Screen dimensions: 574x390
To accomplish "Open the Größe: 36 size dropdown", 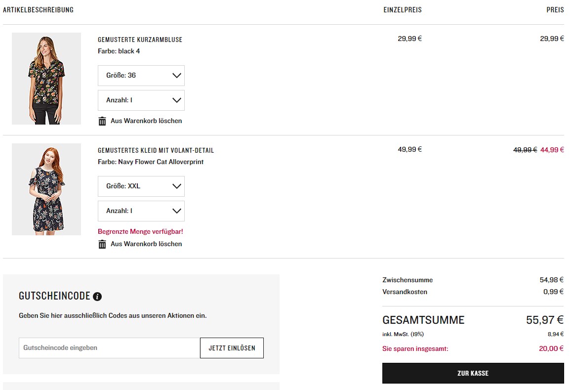I will point(141,76).
